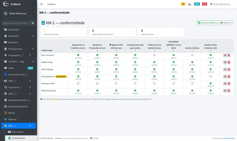Expand the Suporte IA sidebar menu
Image resolution: width=237 pixels, height=141 pixels.
pos(18,87)
